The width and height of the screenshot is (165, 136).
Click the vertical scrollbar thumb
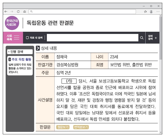tap(161, 38)
